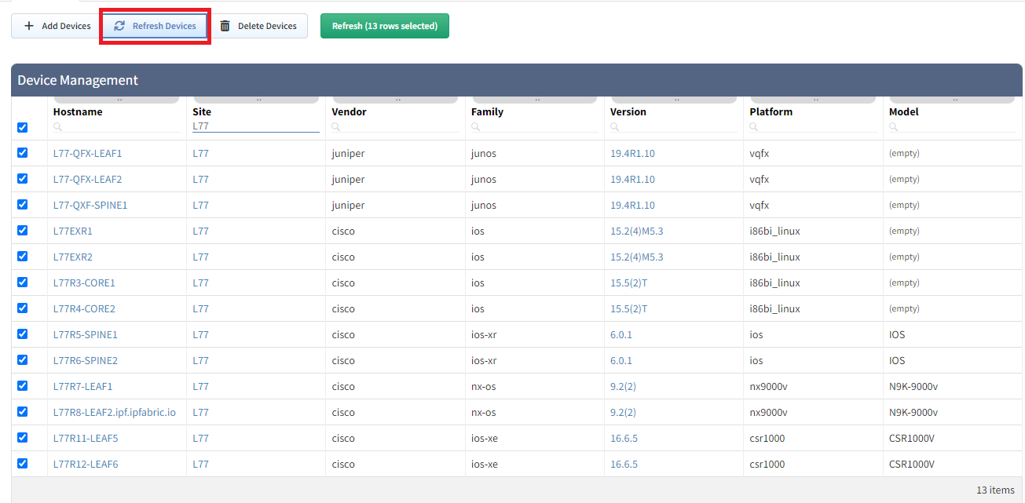1025x503 pixels.
Task: Open the L77R11-LEAF5 hostname link
Action: (86, 438)
